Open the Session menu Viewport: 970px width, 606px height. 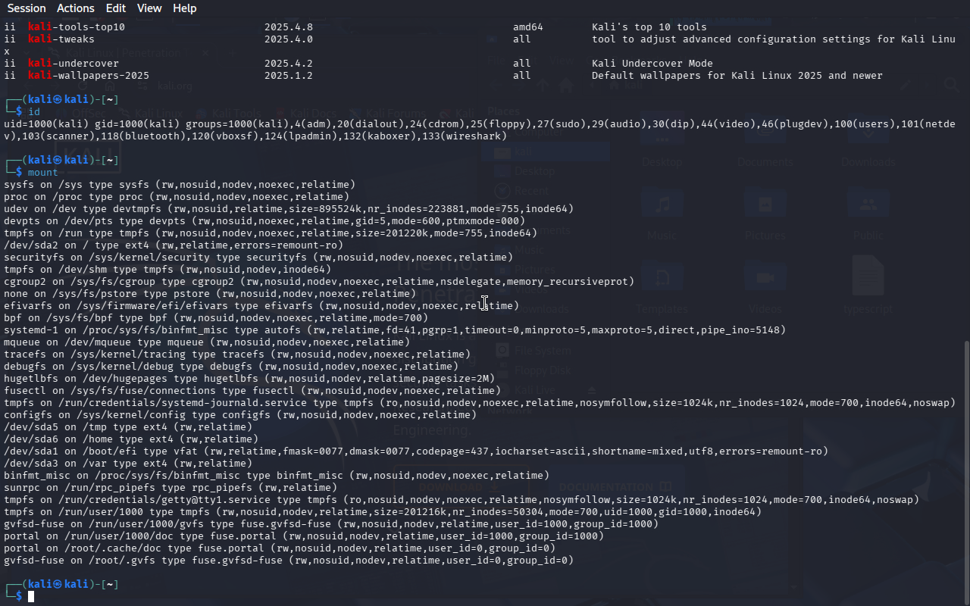[27, 8]
